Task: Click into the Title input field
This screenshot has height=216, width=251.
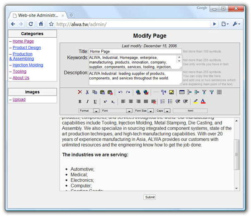Action: click(x=135, y=51)
